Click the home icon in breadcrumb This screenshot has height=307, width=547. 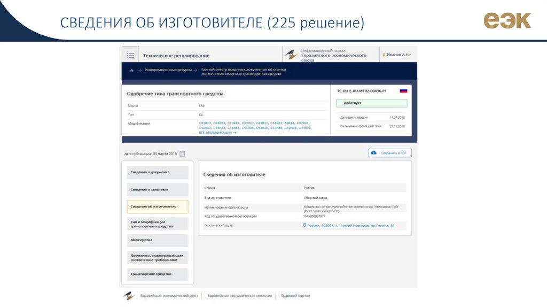(x=131, y=70)
